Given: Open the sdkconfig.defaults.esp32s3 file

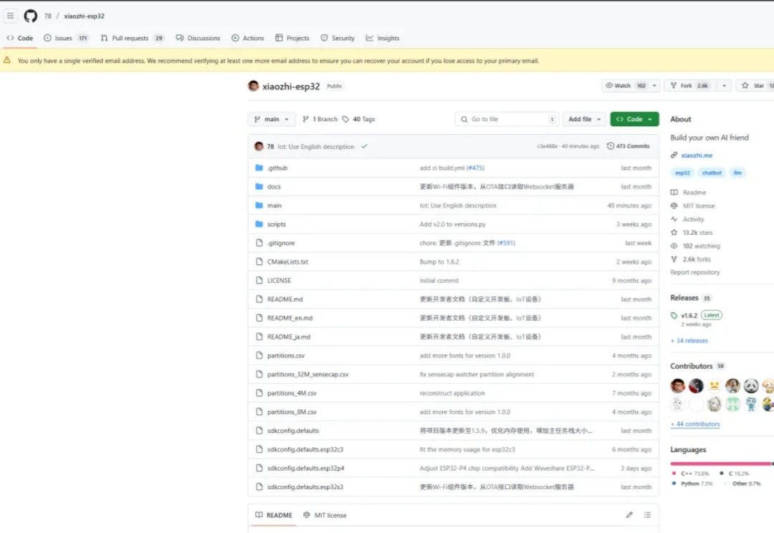Looking at the screenshot, I should 305,486.
